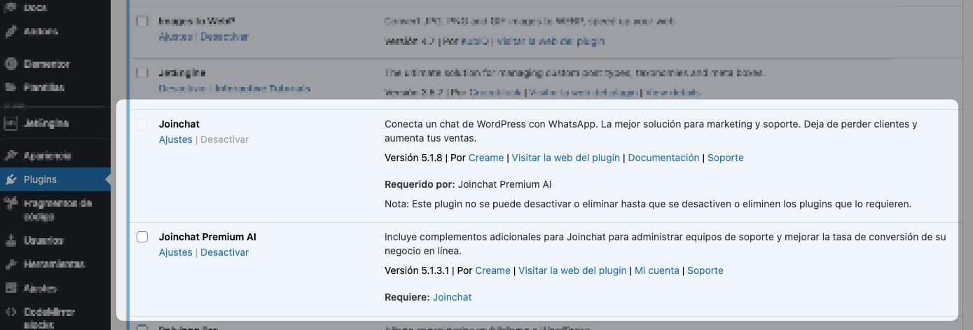
Task: Click the JetEngine icon in sidebar
Action: (x=11, y=124)
